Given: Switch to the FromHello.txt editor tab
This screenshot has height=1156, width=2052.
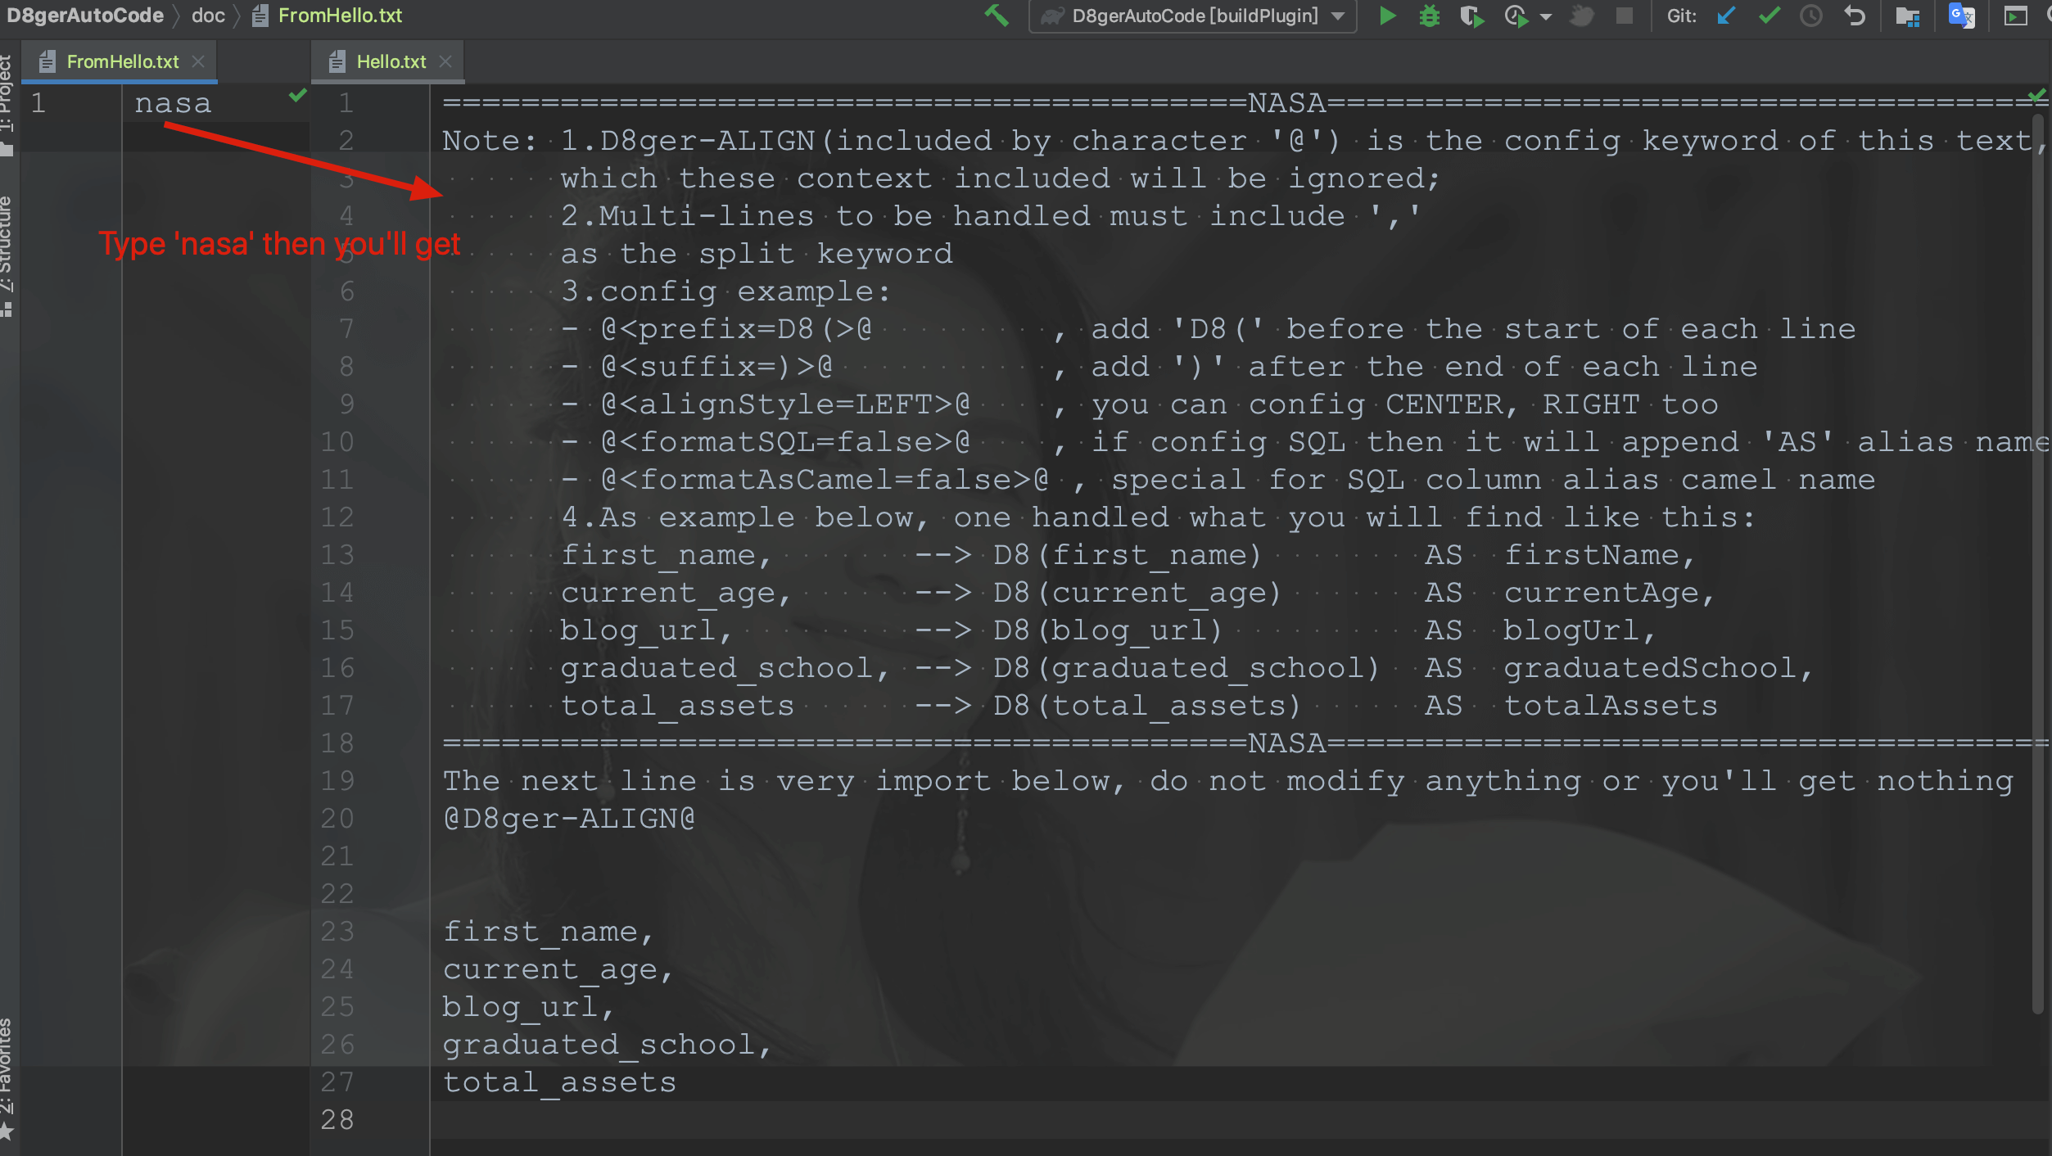Looking at the screenshot, I should (122, 61).
